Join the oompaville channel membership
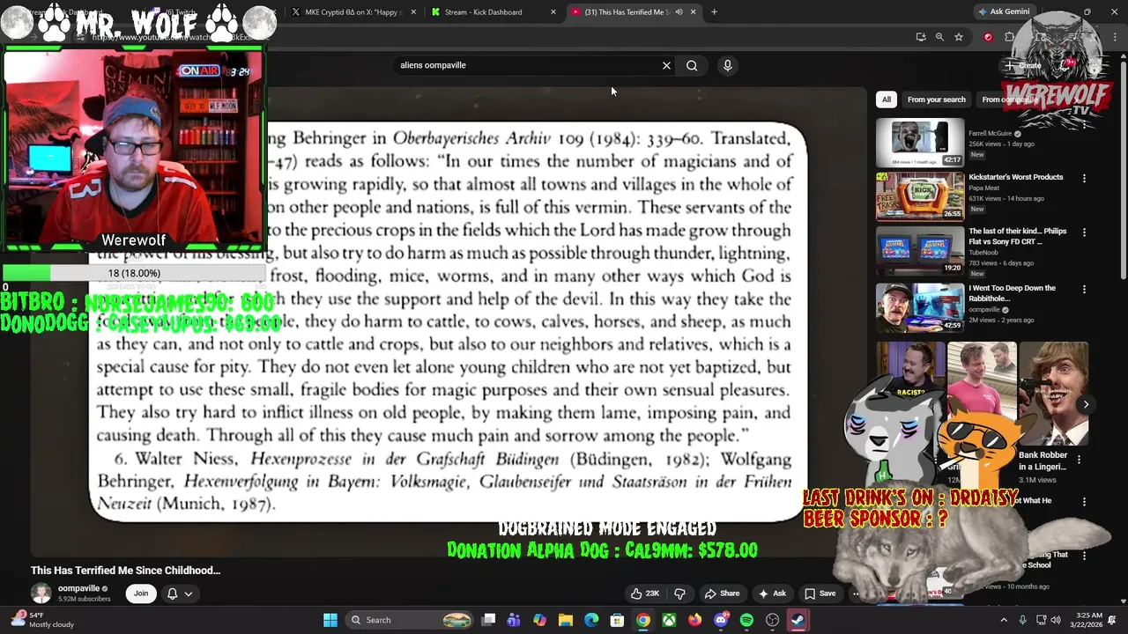Screen dimensions: 1128x634 pos(141,593)
